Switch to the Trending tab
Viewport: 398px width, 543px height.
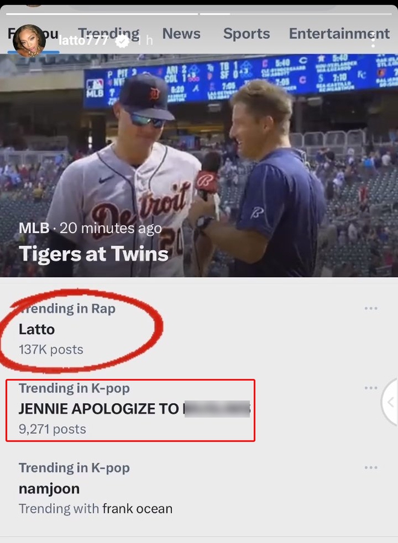pyautogui.click(x=109, y=34)
